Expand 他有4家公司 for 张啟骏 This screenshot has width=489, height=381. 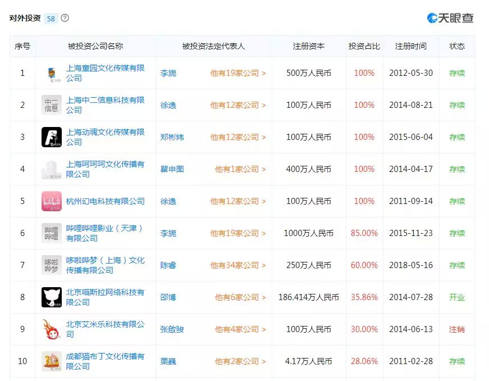click(x=240, y=329)
